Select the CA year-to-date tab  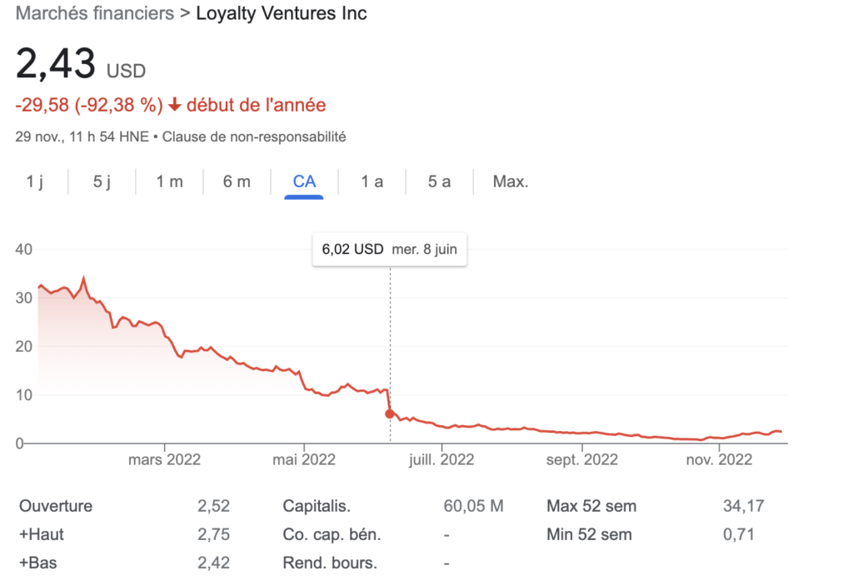pos(304,181)
